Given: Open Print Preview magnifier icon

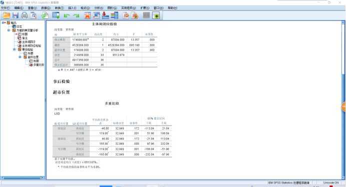Looking at the screenshot, I should 33,15.
